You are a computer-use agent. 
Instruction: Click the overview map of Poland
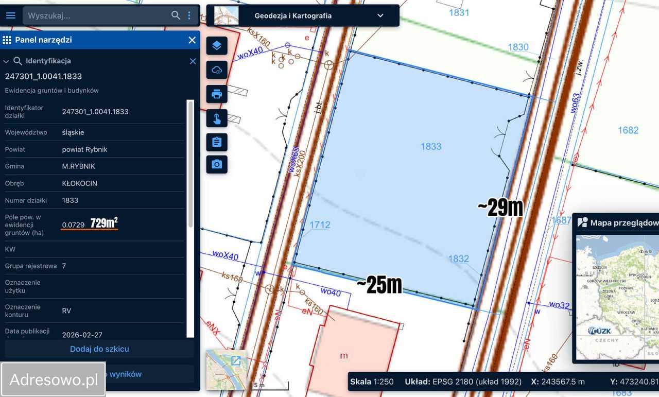[617, 297]
